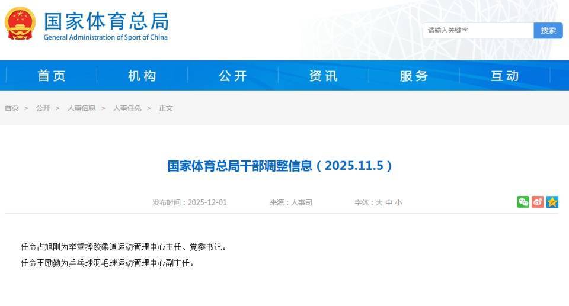The image size is (569, 306).
Task: Click the yellow star QZone share icon
Action: [x=552, y=202]
